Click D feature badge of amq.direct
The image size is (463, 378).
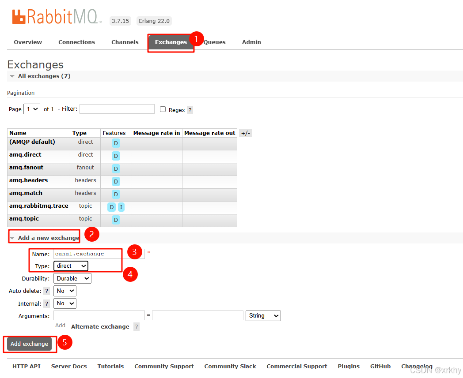116,156
